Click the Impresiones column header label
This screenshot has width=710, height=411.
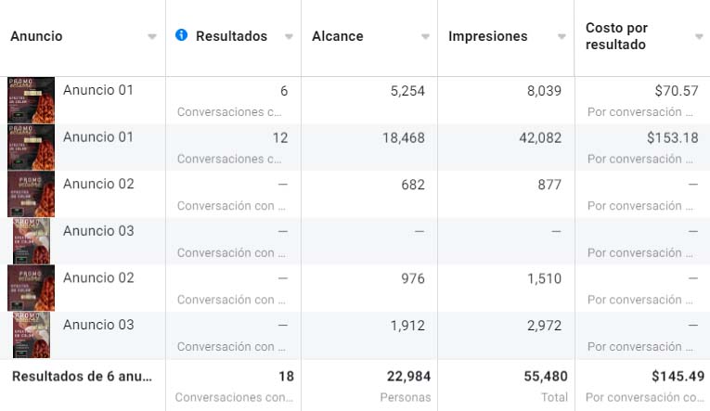coord(487,36)
